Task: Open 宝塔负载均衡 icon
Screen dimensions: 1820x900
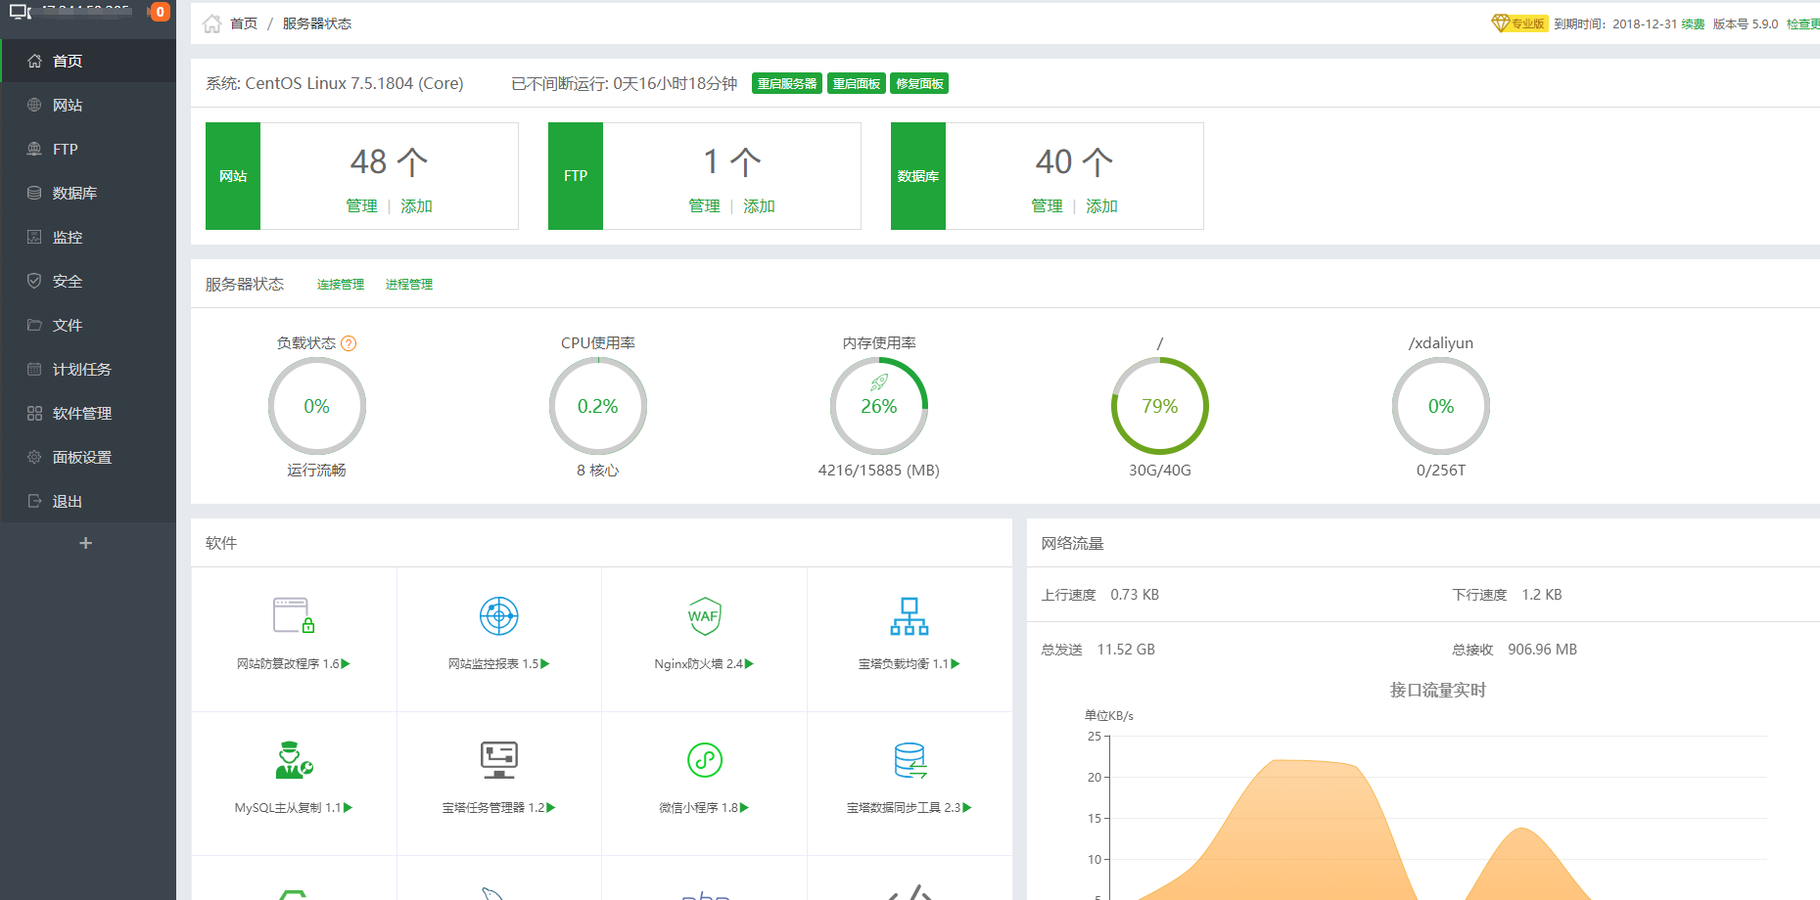Action: (x=910, y=615)
